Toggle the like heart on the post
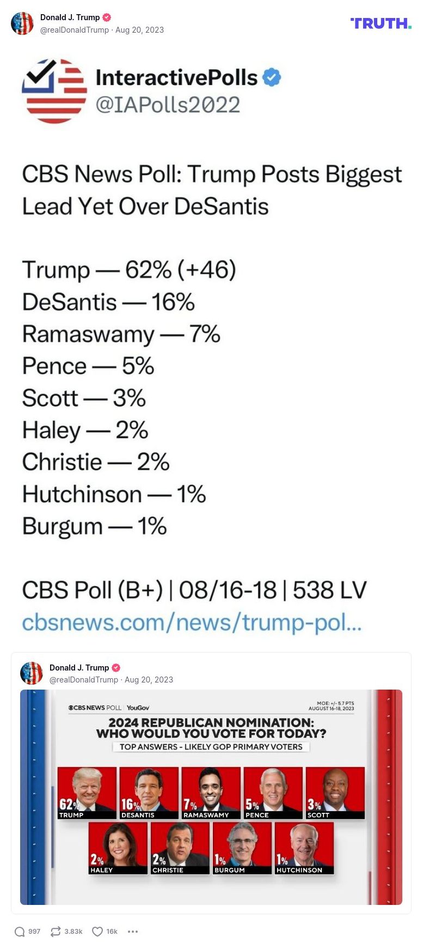423x948 pixels. (x=97, y=931)
